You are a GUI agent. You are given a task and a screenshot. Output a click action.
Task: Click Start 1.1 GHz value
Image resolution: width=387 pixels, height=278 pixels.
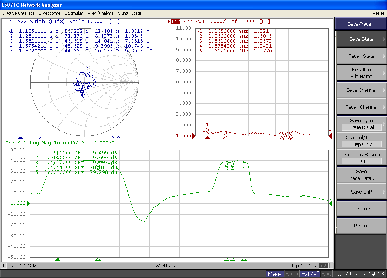[x=22, y=266]
